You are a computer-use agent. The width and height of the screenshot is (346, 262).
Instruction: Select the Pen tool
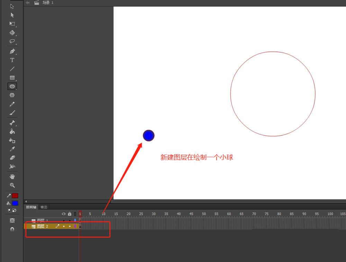pos(12,51)
